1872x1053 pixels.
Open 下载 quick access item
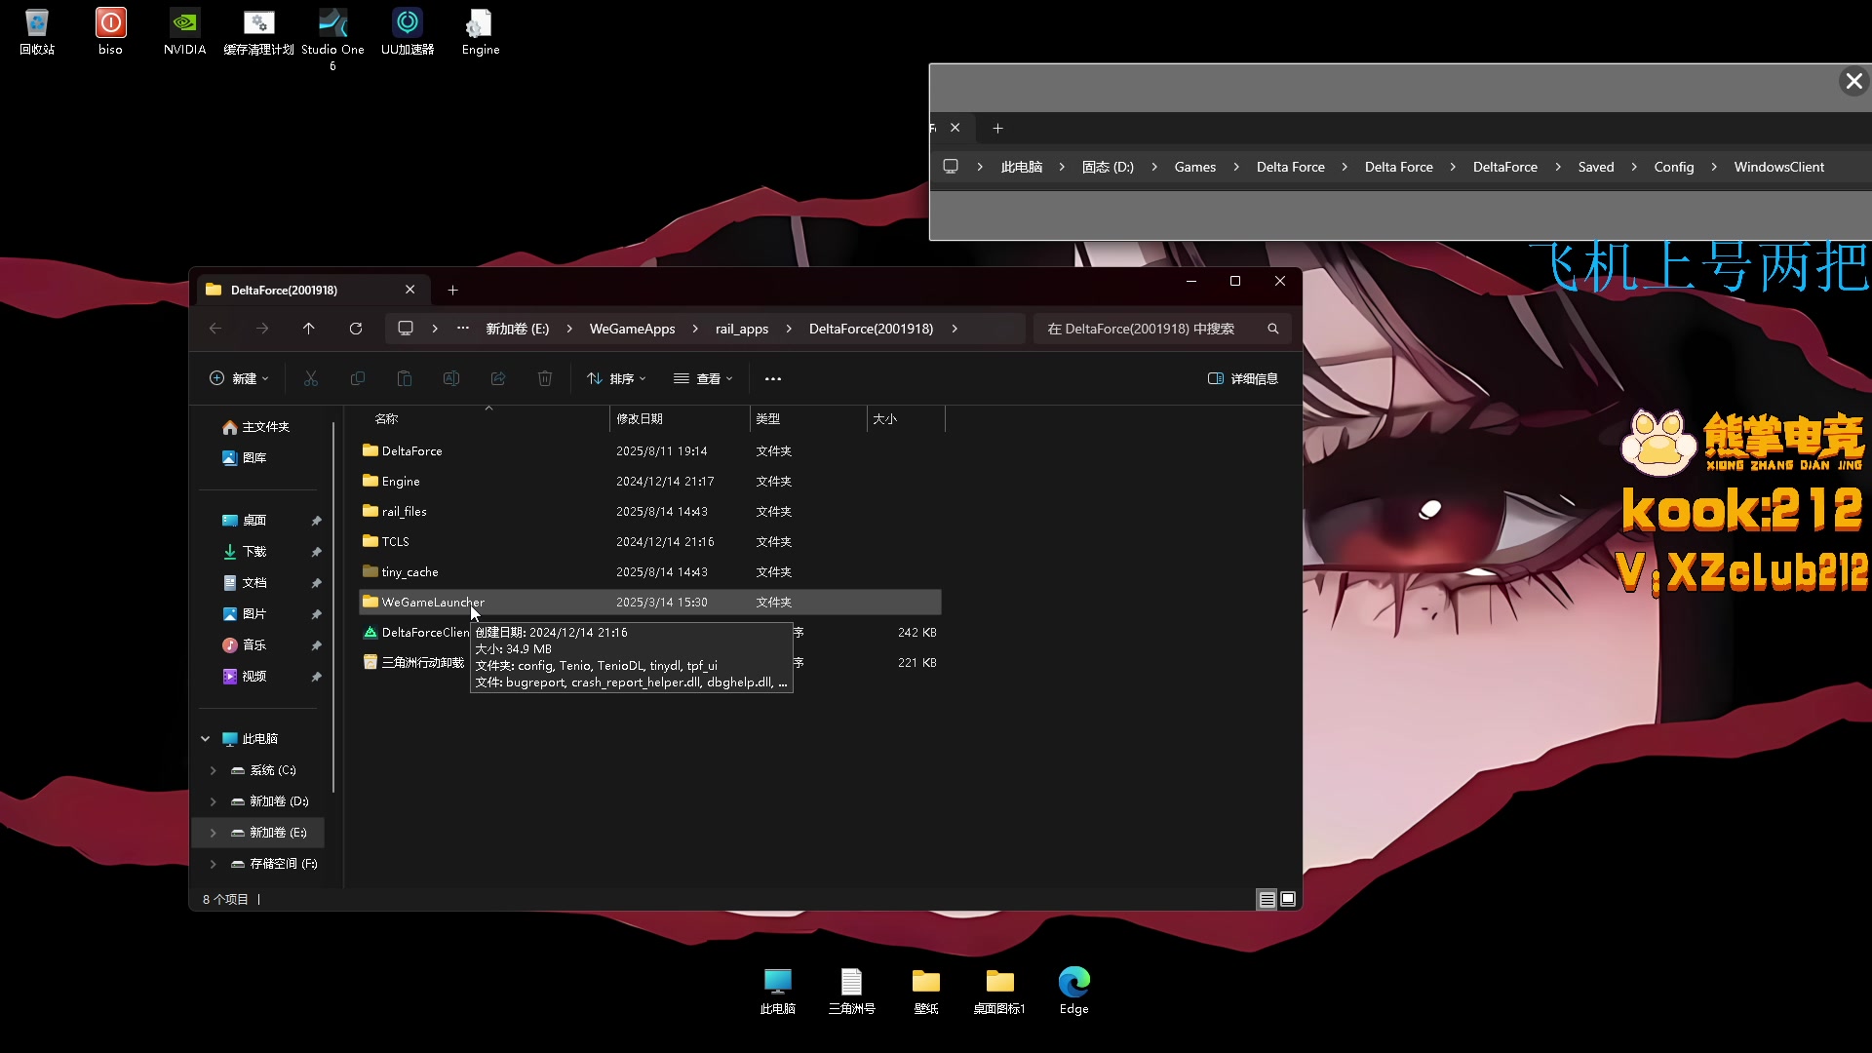coord(245,552)
